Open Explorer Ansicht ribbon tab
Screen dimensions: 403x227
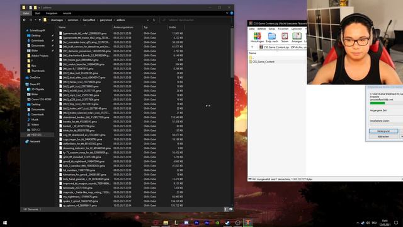coord(67,13)
